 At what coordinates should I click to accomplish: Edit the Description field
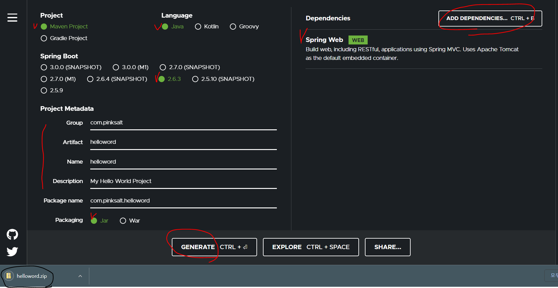(x=184, y=181)
